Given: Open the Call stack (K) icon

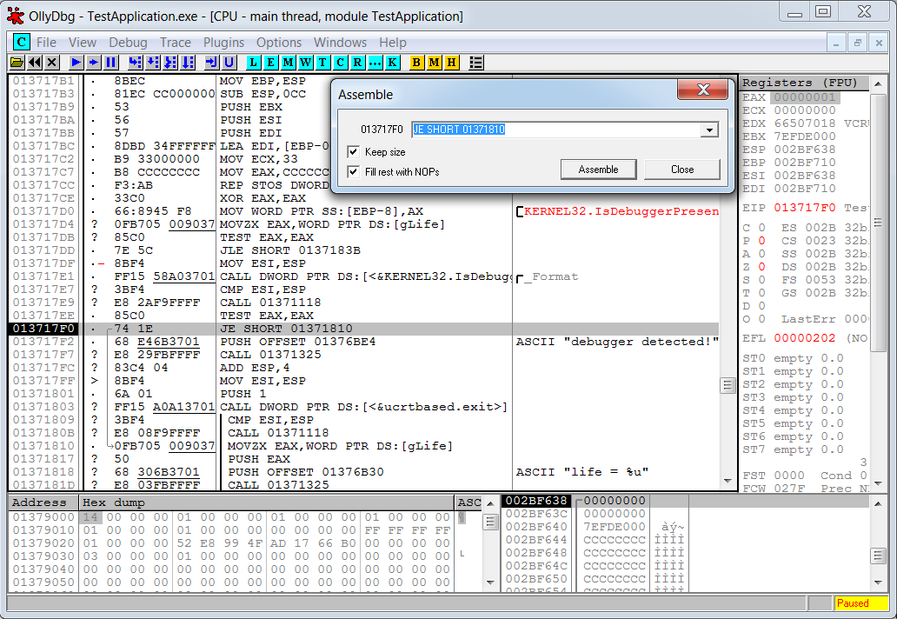Looking at the screenshot, I should point(393,63).
